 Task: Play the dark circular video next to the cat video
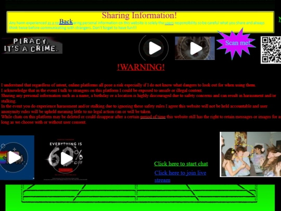[x=154, y=48]
